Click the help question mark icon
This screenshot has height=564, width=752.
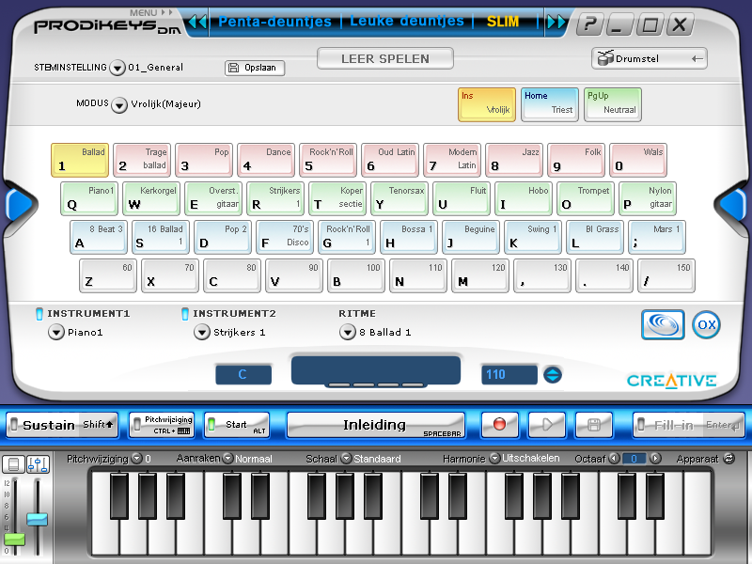coord(590,23)
